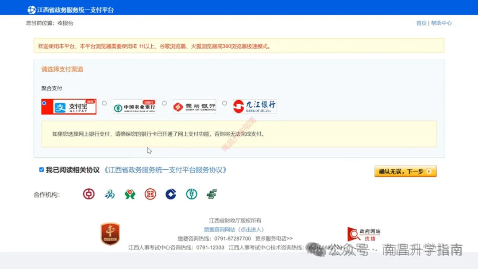
Task: Click the Agricultural Bank partner icon
Action: [x=192, y=194]
